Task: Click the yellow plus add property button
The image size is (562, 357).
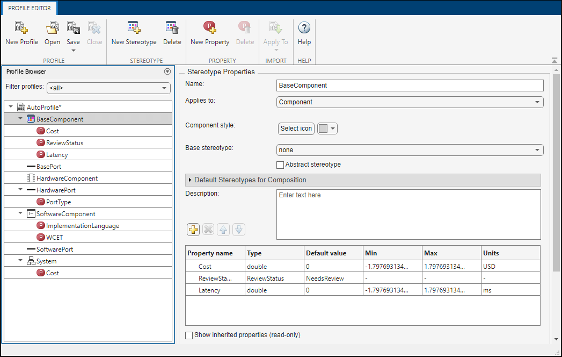Action: pyautogui.click(x=193, y=230)
